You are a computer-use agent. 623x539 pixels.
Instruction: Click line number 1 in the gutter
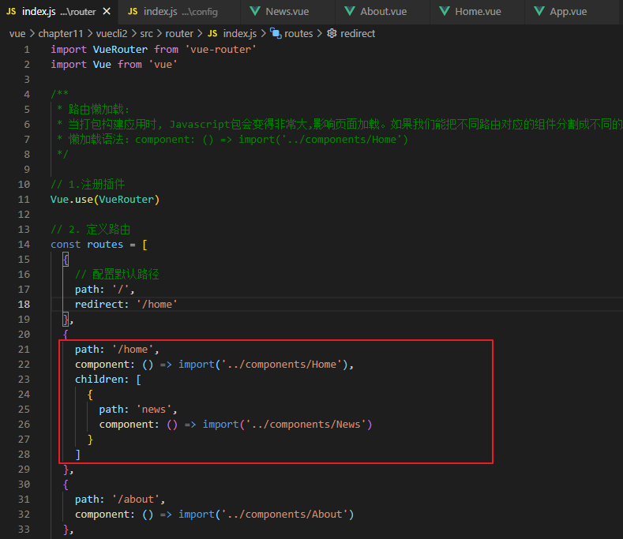pos(27,49)
